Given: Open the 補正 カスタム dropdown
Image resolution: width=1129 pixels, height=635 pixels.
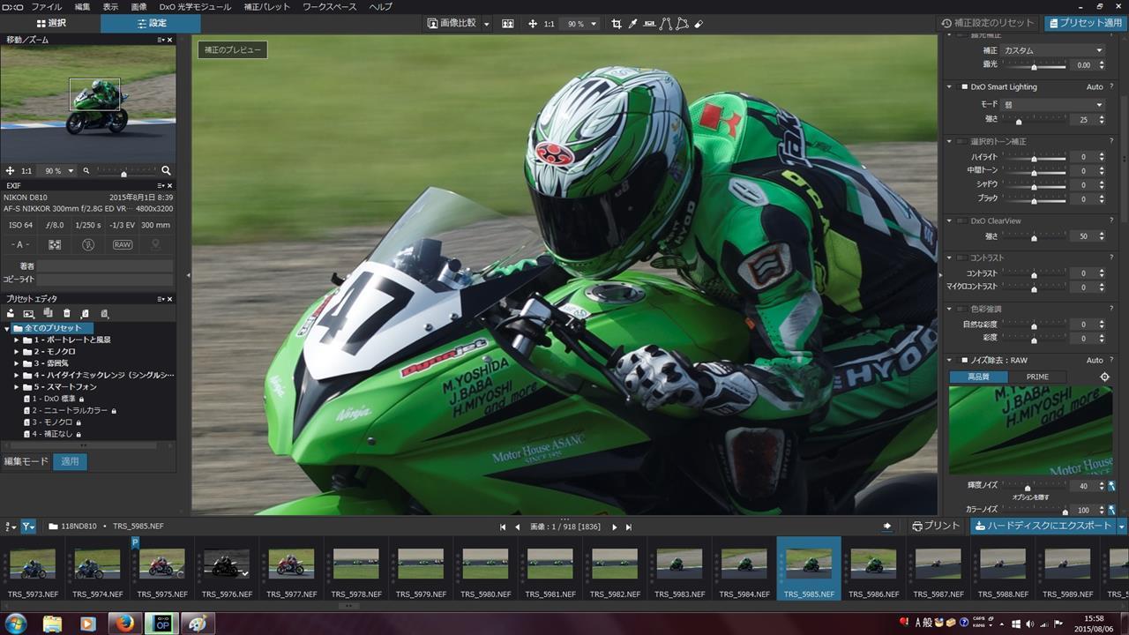Looking at the screenshot, I should (x=1053, y=50).
